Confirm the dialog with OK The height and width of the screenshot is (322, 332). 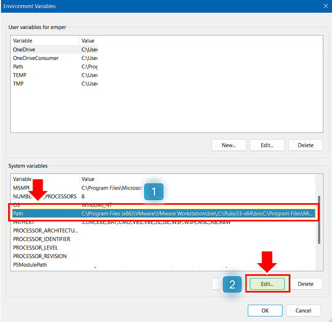(x=265, y=310)
